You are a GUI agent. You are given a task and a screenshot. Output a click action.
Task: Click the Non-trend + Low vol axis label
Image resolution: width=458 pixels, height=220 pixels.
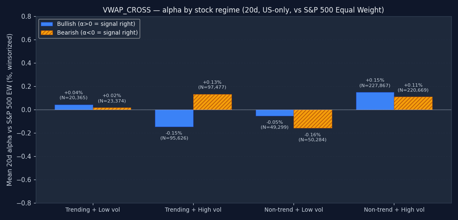294,210
